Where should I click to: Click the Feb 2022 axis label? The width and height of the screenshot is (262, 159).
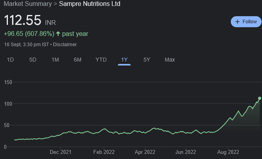point(103,152)
